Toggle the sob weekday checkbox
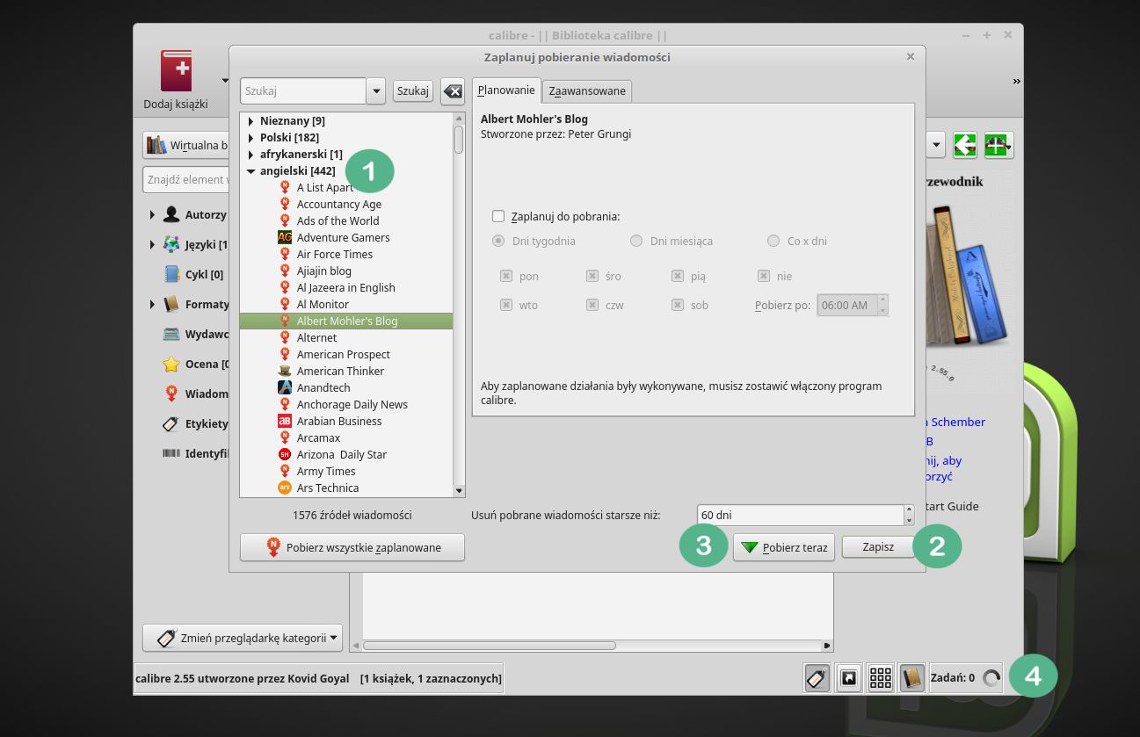The width and height of the screenshot is (1140, 737). click(x=678, y=305)
